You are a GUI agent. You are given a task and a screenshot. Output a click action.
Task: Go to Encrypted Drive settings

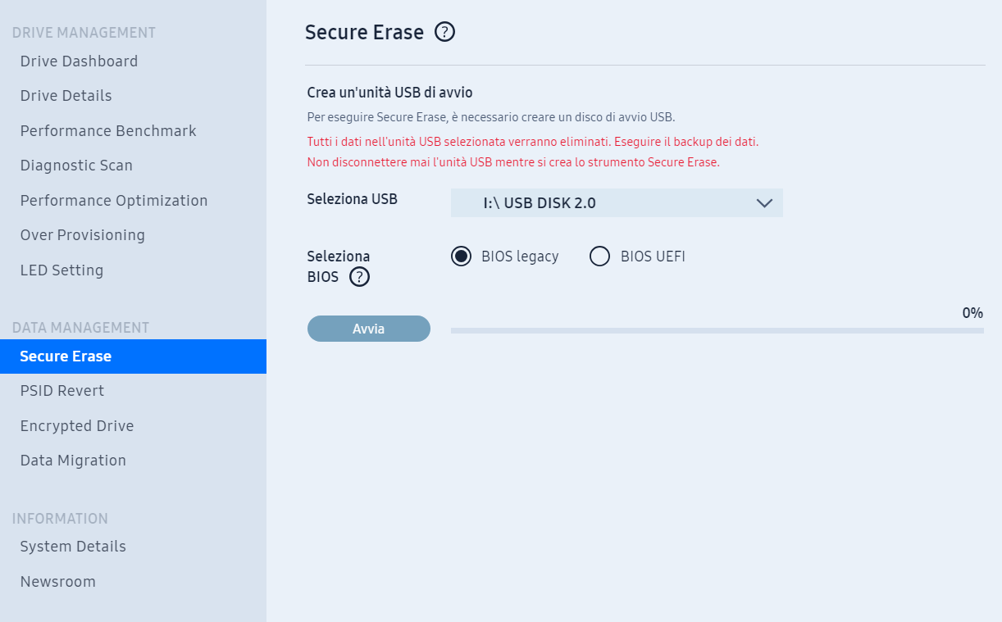point(77,426)
